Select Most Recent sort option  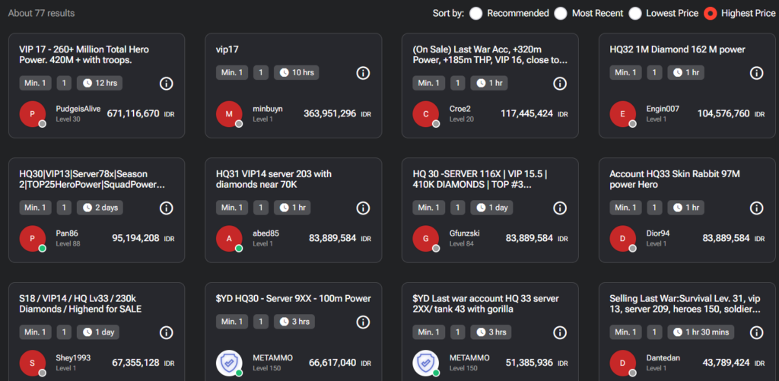coord(561,13)
